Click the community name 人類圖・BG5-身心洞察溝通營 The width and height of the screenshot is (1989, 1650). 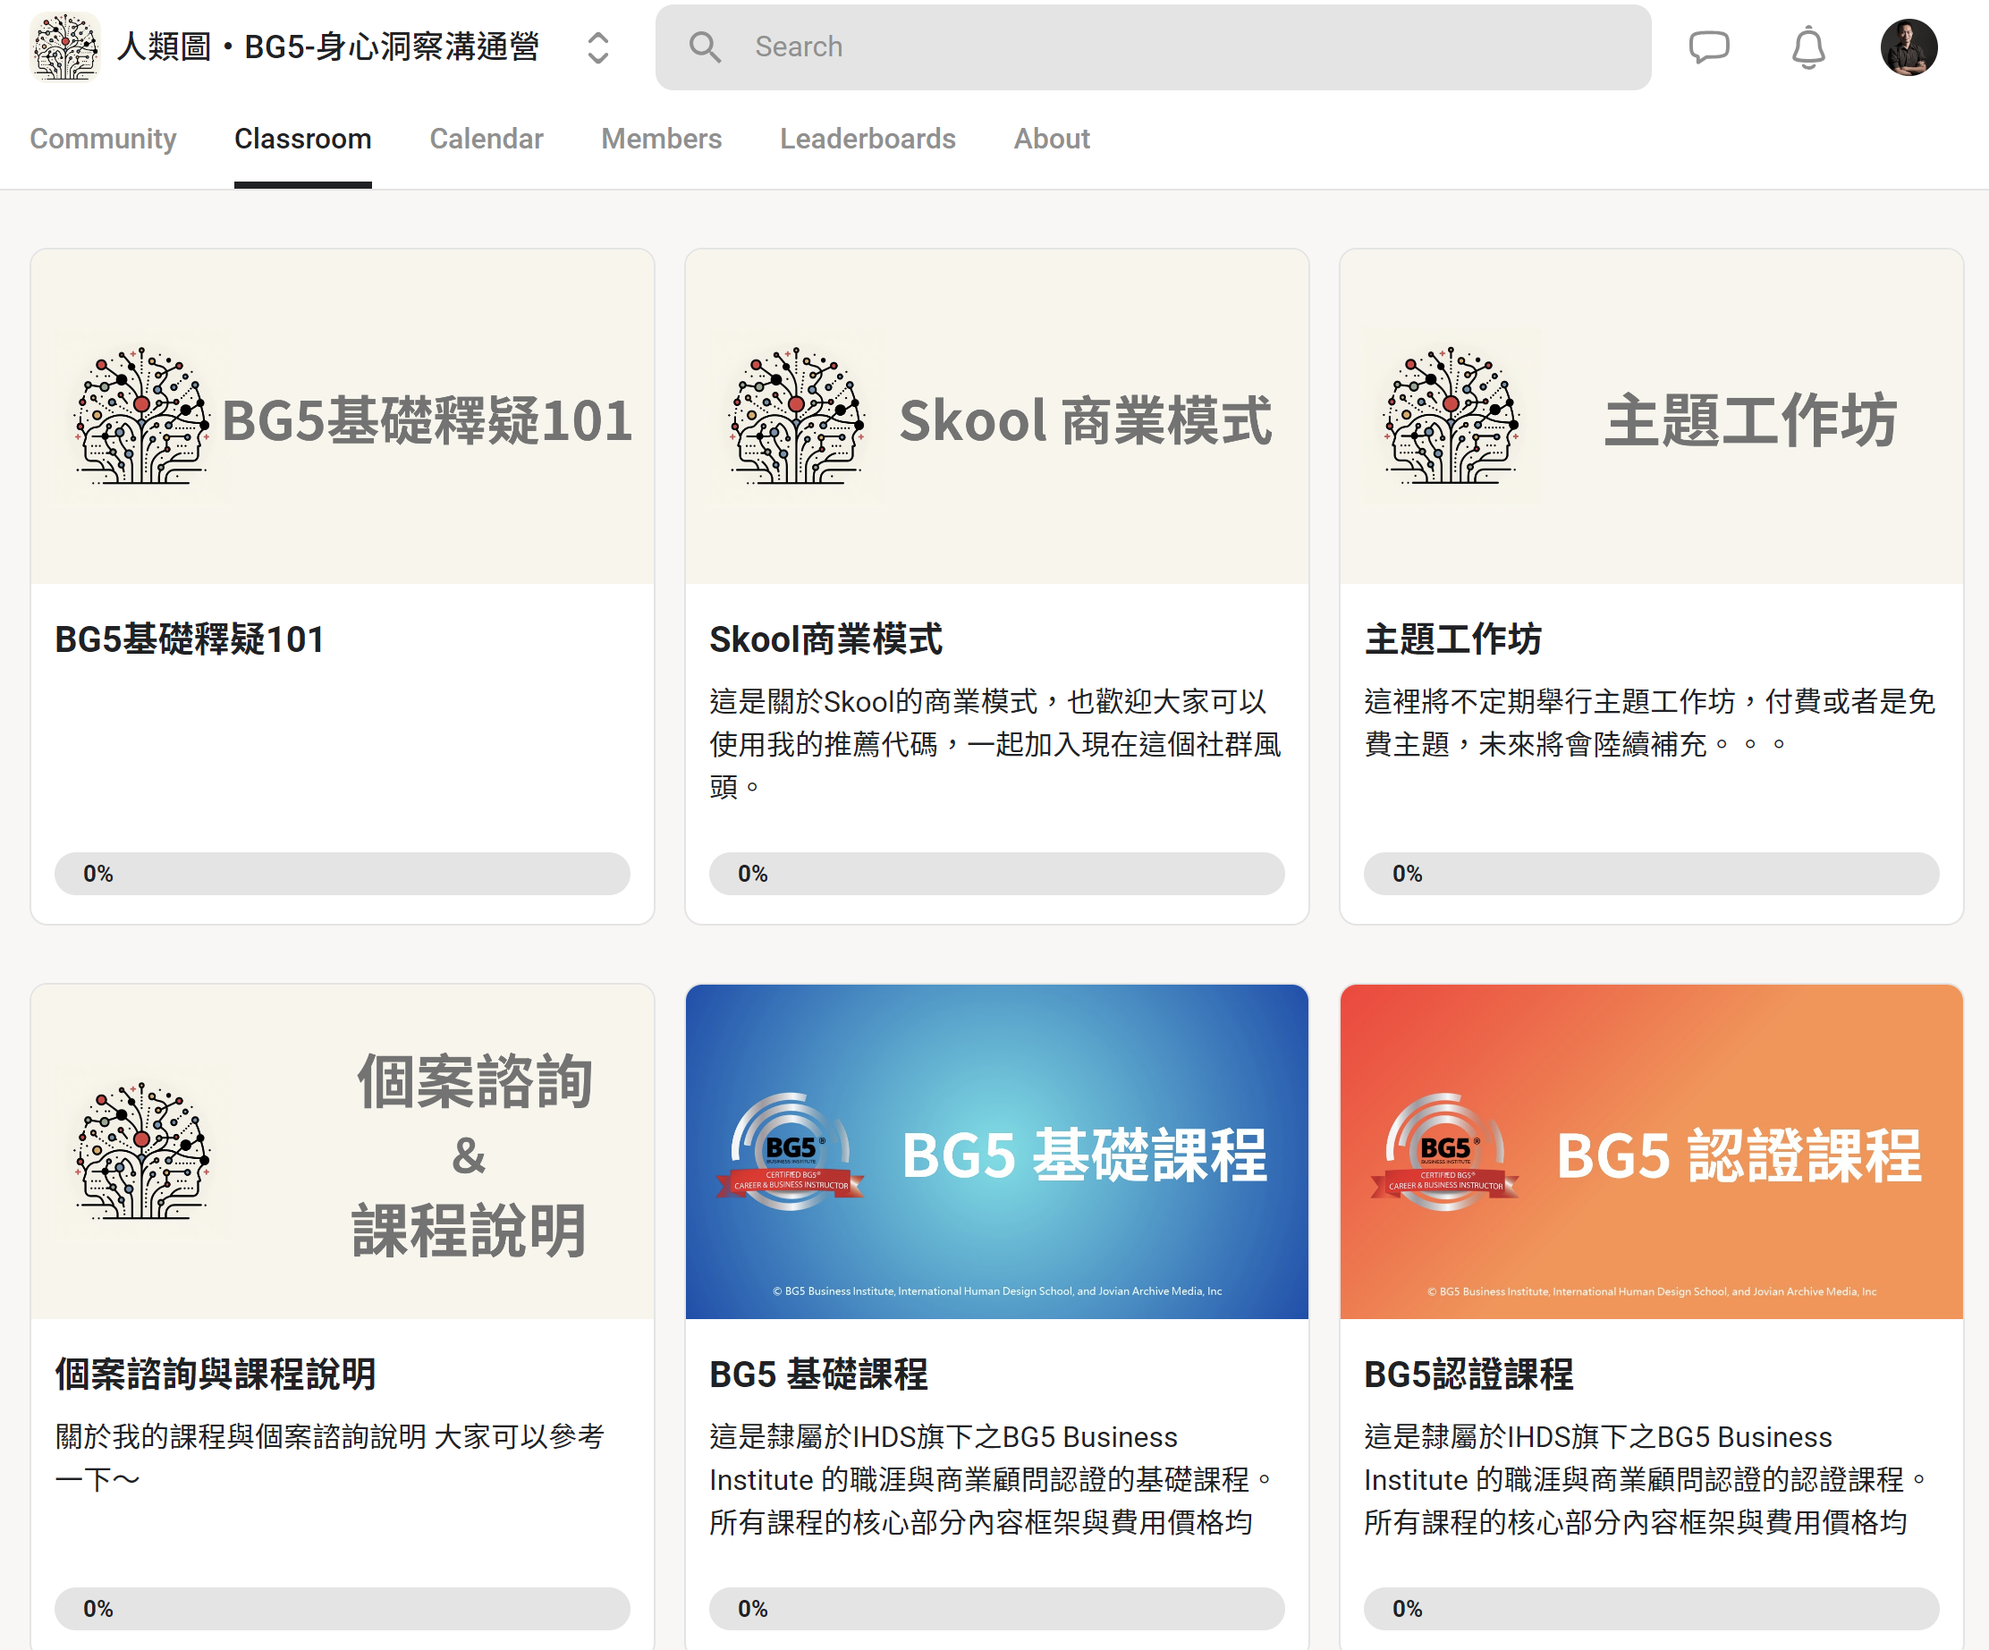[x=327, y=47]
